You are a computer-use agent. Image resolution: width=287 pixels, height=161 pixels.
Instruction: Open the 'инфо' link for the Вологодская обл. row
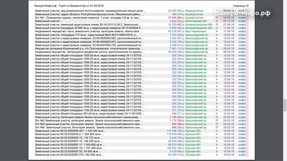click(x=242, y=21)
